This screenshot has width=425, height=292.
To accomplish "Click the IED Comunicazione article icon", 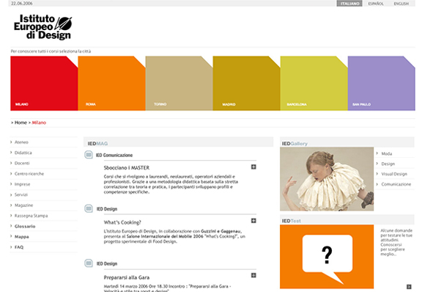I will tap(89, 155).
